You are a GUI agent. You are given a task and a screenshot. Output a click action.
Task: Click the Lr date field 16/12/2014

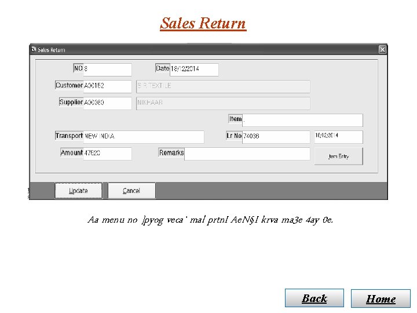click(339, 137)
